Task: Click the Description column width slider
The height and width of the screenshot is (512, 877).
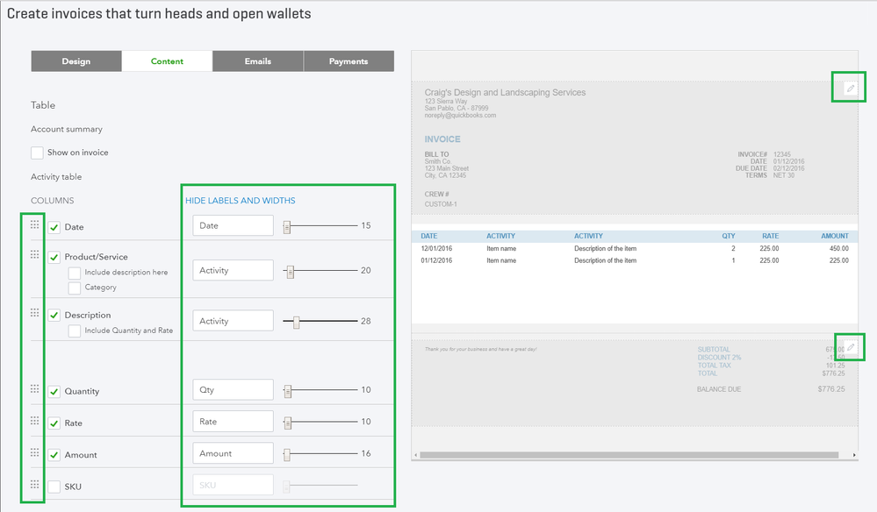Action: (297, 322)
